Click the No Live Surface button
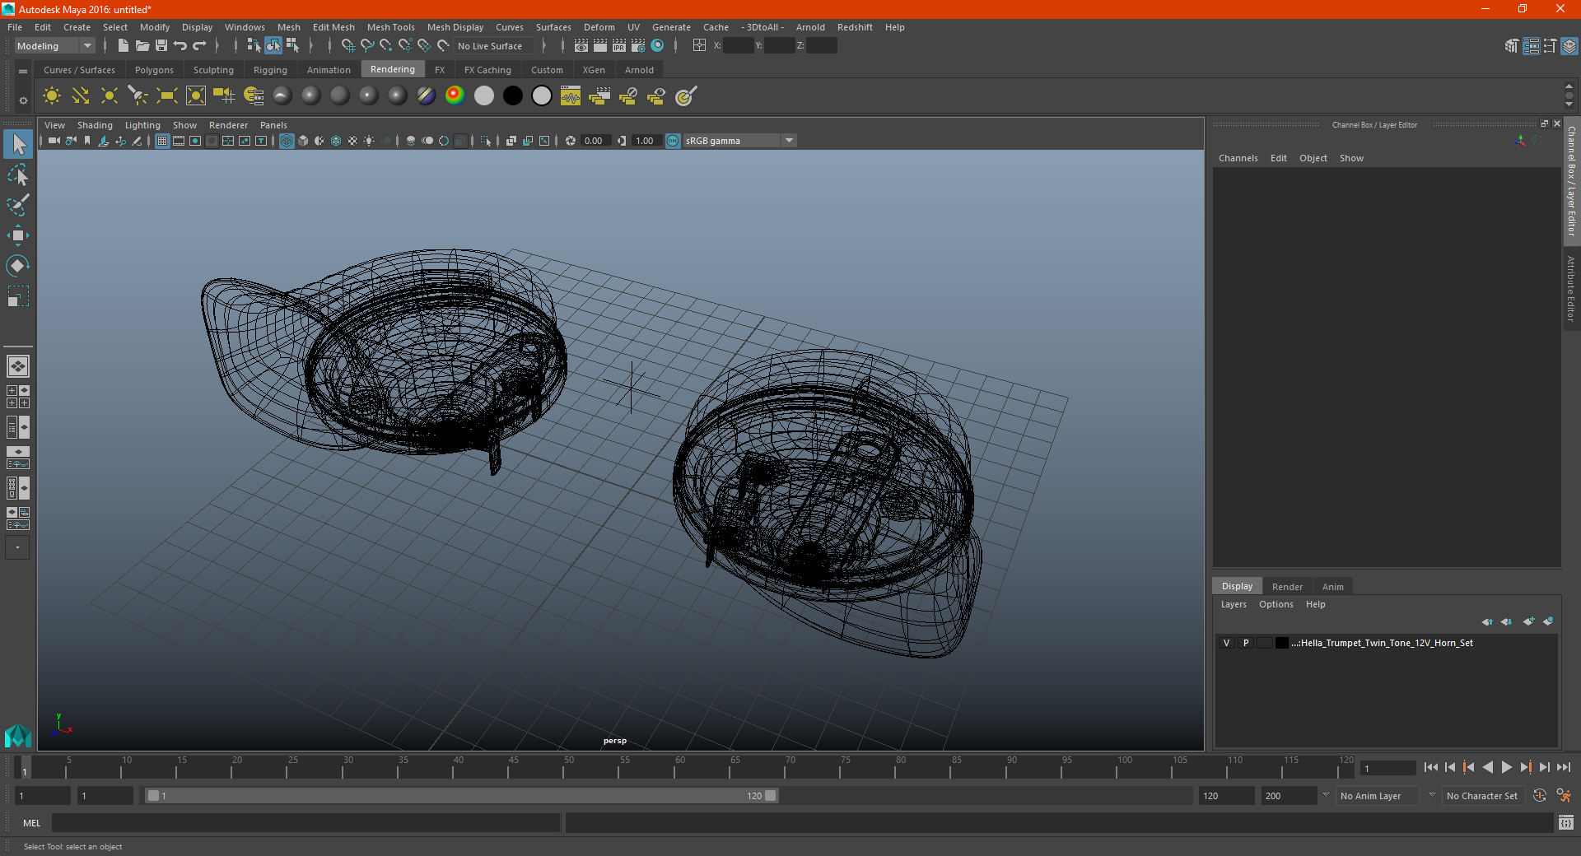The image size is (1581, 856). pos(490,46)
